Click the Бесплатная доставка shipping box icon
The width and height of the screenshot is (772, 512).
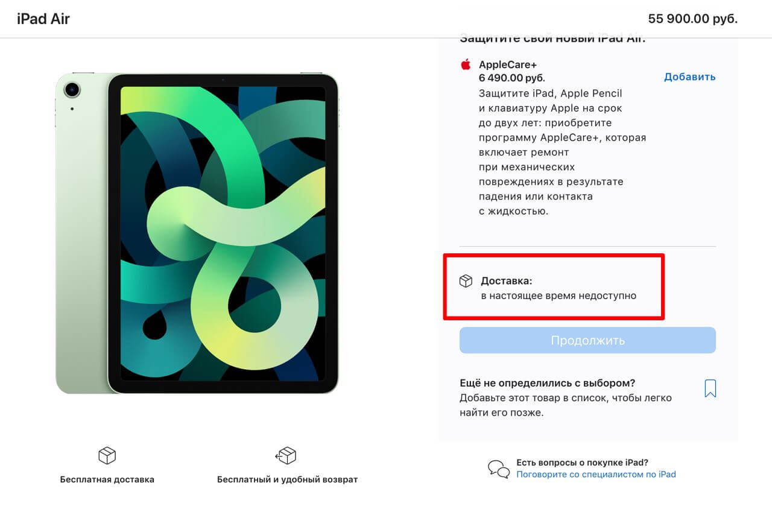click(107, 456)
